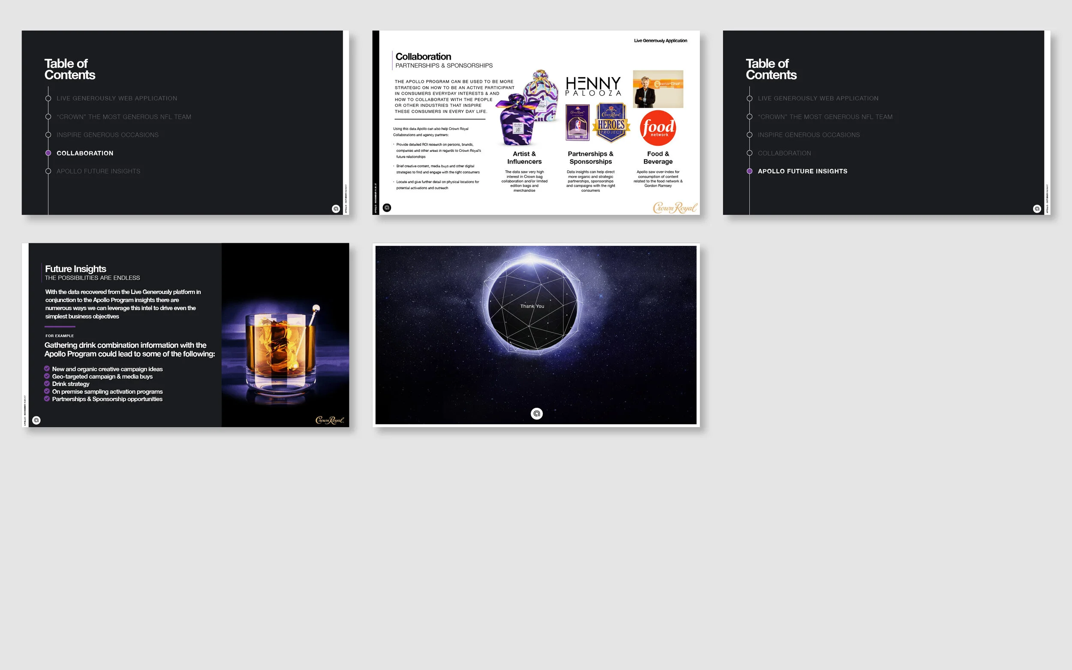
Task: Click the filled purple bullet beside bold COLLABORATION
Action: [x=48, y=153]
